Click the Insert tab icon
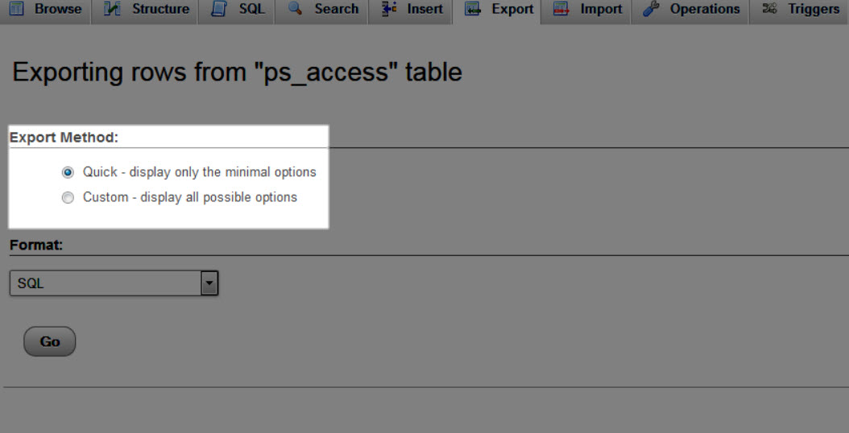 pos(388,10)
